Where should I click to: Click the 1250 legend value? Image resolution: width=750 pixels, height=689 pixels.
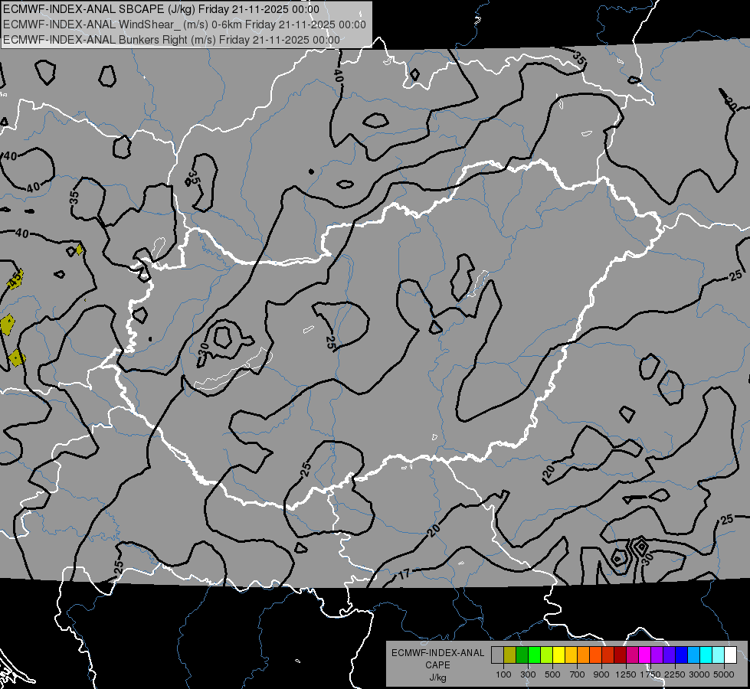point(626,674)
